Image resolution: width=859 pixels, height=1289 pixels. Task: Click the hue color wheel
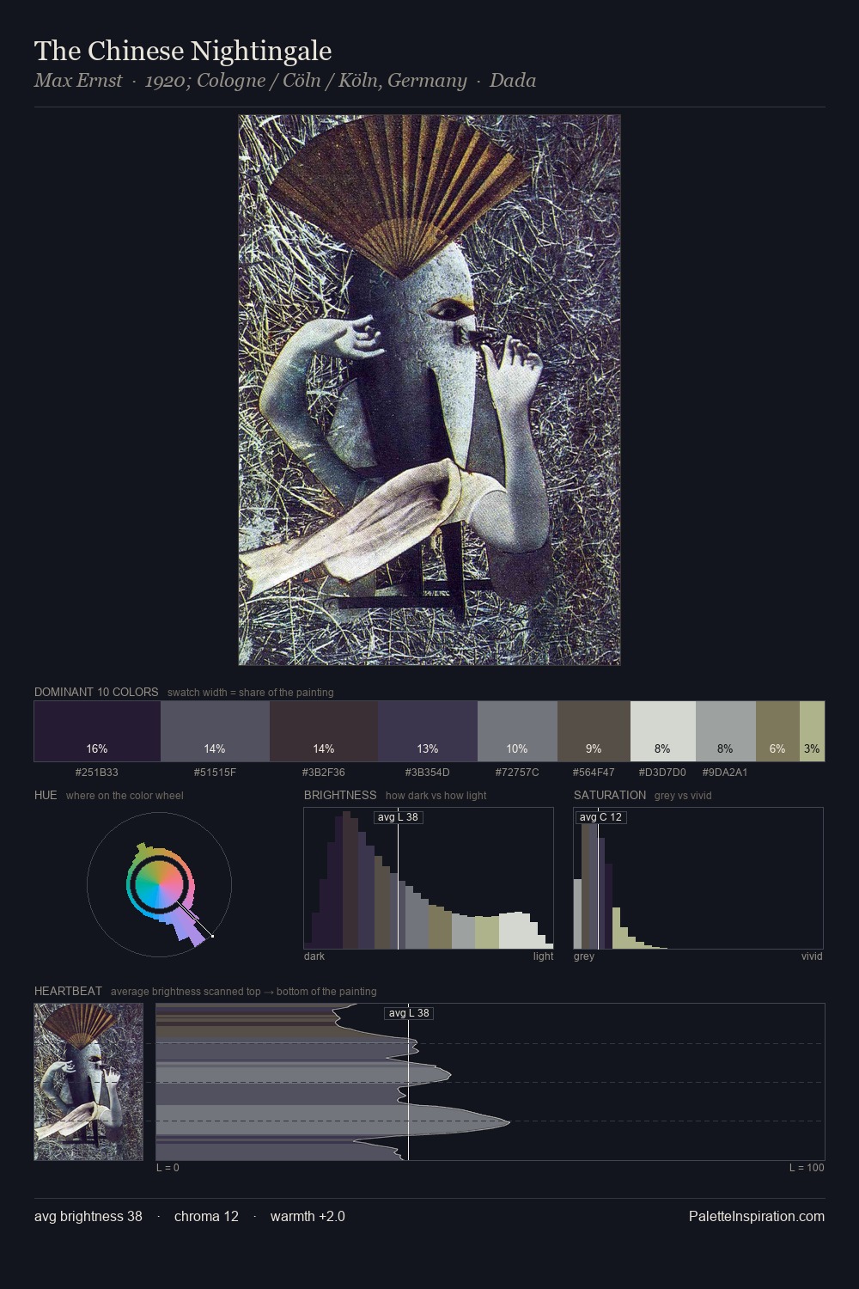coord(159,885)
